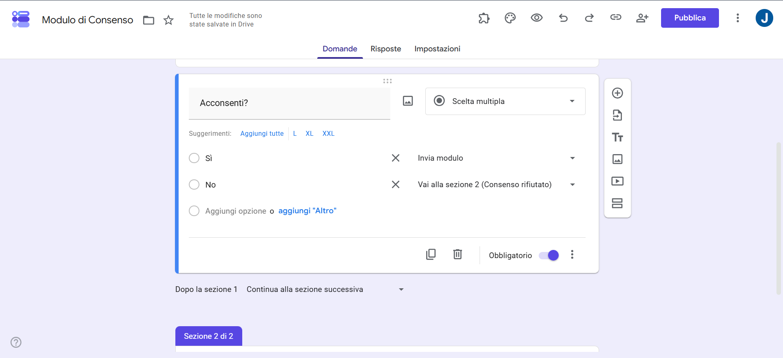Open help icon at bottom left
Image resolution: width=783 pixels, height=358 pixels.
16,342
